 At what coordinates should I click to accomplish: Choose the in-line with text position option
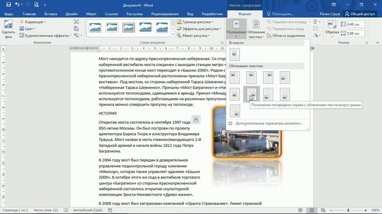tap(235, 54)
